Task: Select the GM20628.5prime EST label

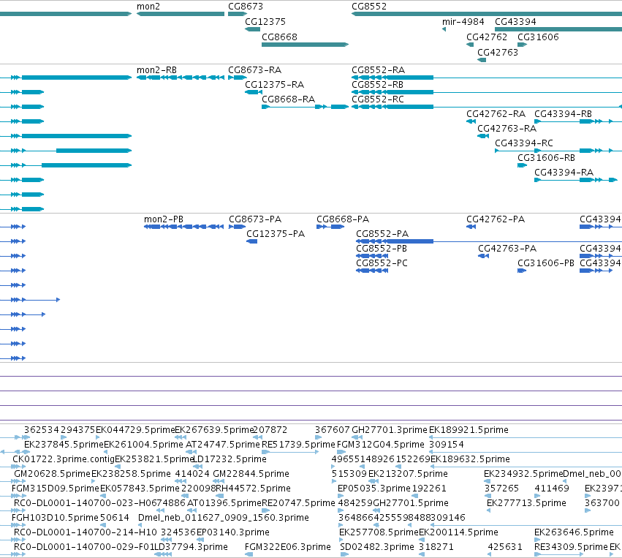Action: [53, 474]
